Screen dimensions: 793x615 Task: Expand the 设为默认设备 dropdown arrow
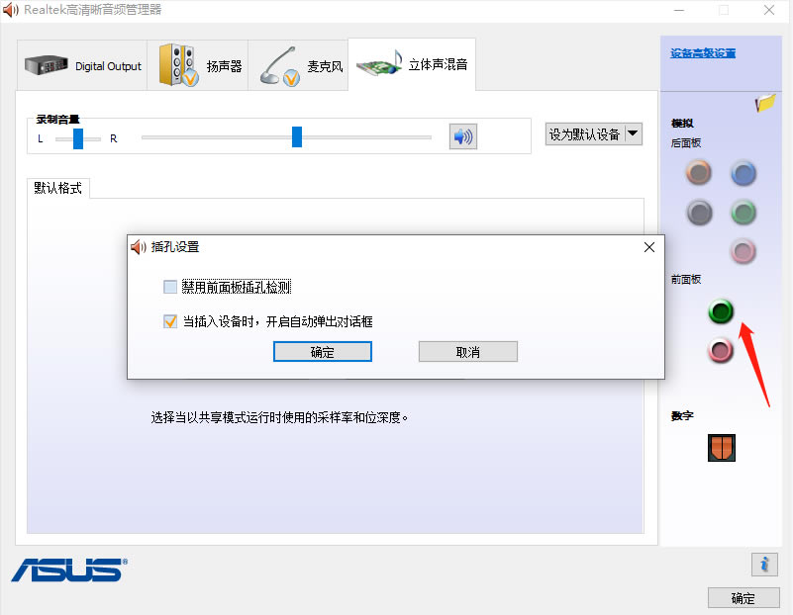pyautogui.click(x=633, y=133)
